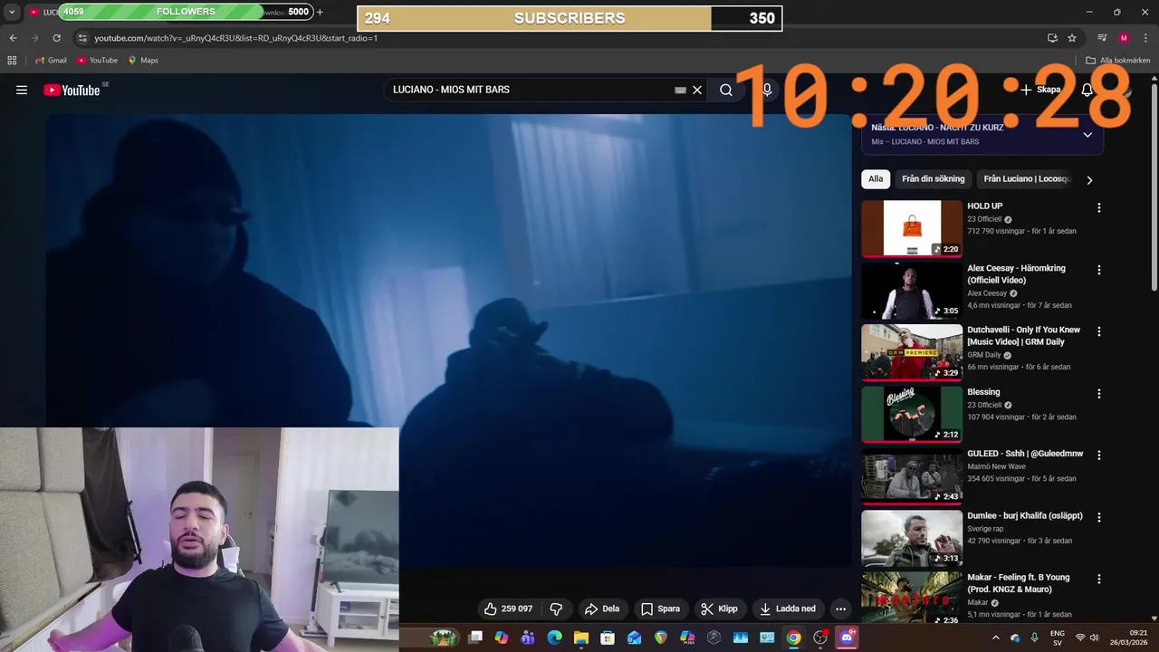The height and width of the screenshot is (652, 1159).
Task: Show more filter chips with the arrow
Action: coord(1089,179)
